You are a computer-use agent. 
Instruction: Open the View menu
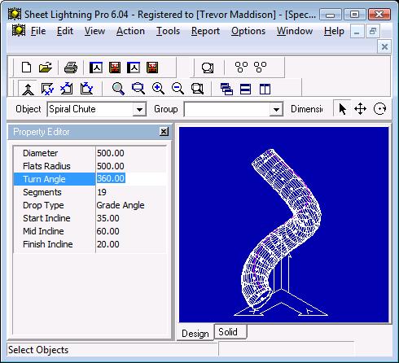[94, 31]
